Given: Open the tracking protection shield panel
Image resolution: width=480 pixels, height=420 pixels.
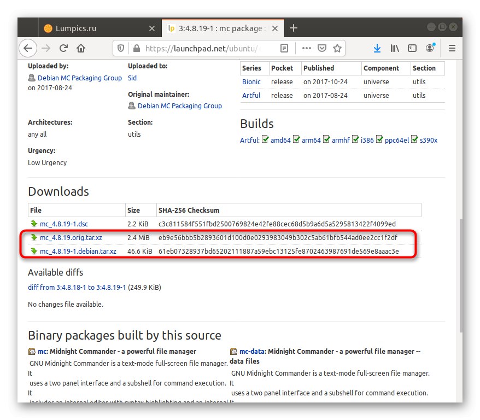Looking at the screenshot, I should 121,48.
